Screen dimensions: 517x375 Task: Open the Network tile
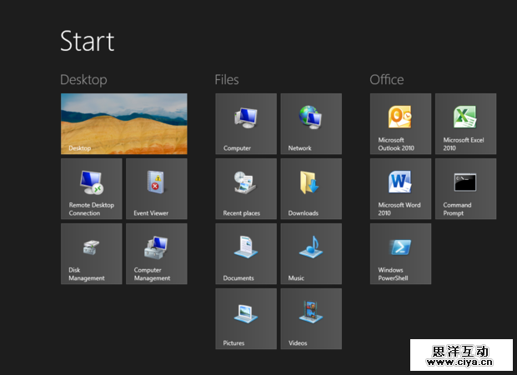pos(311,123)
